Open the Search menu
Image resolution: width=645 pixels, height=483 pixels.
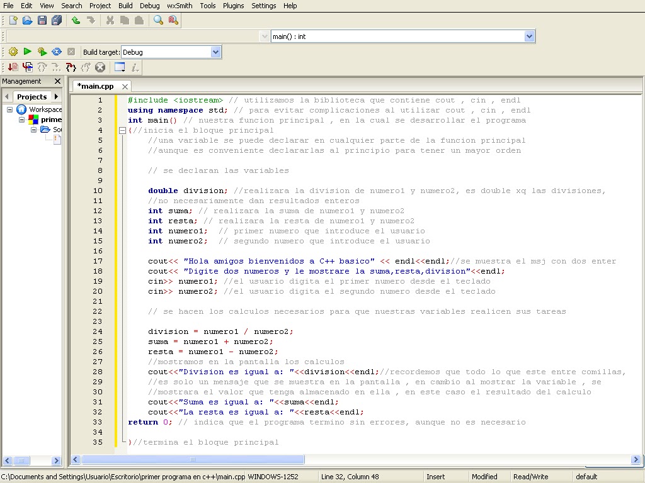point(72,6)
